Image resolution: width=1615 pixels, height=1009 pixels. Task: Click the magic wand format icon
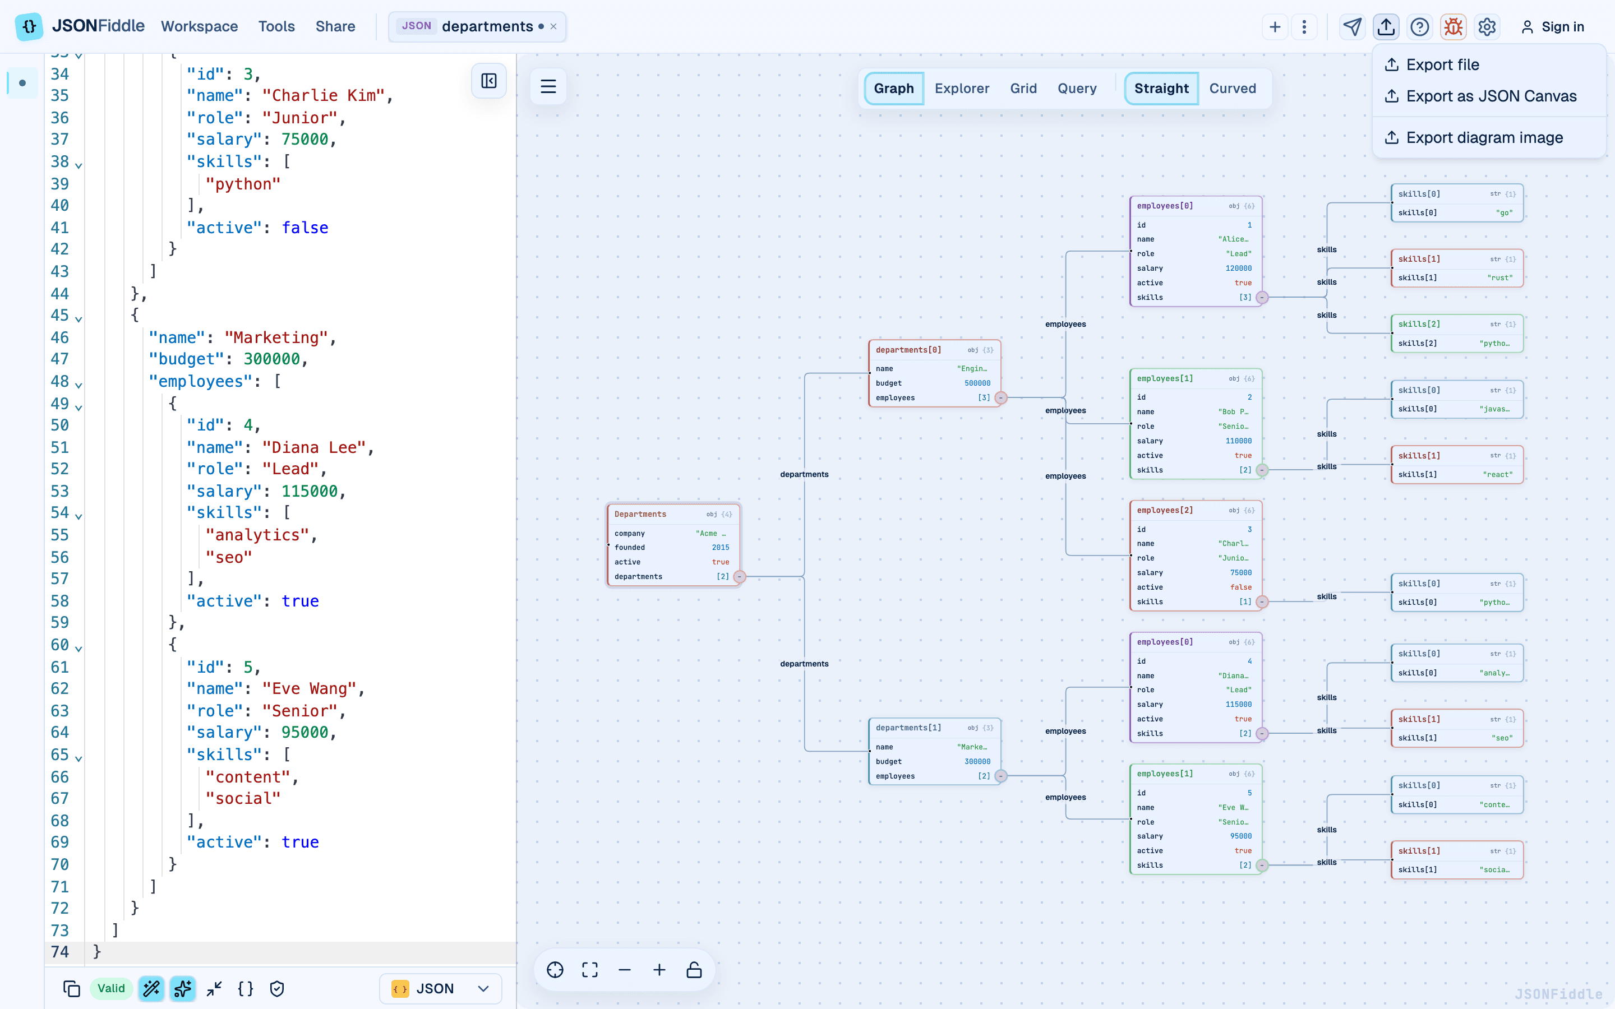pos(151,988)
